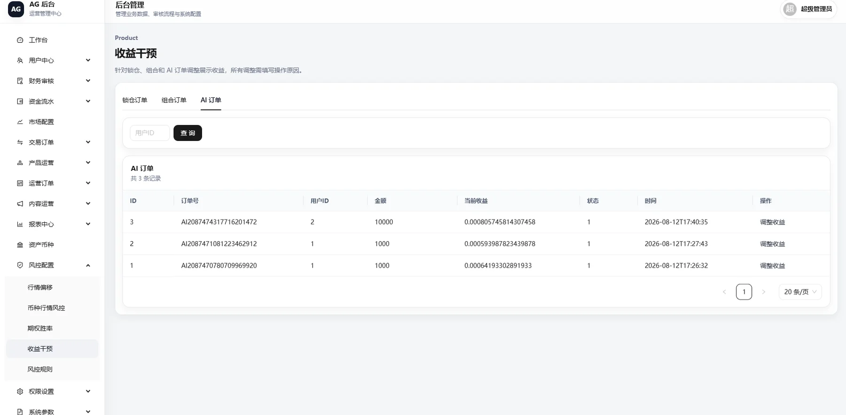
Task: Click 调整收益 for order ID 3
Action: pyautogui.click(x=773, y=222)
